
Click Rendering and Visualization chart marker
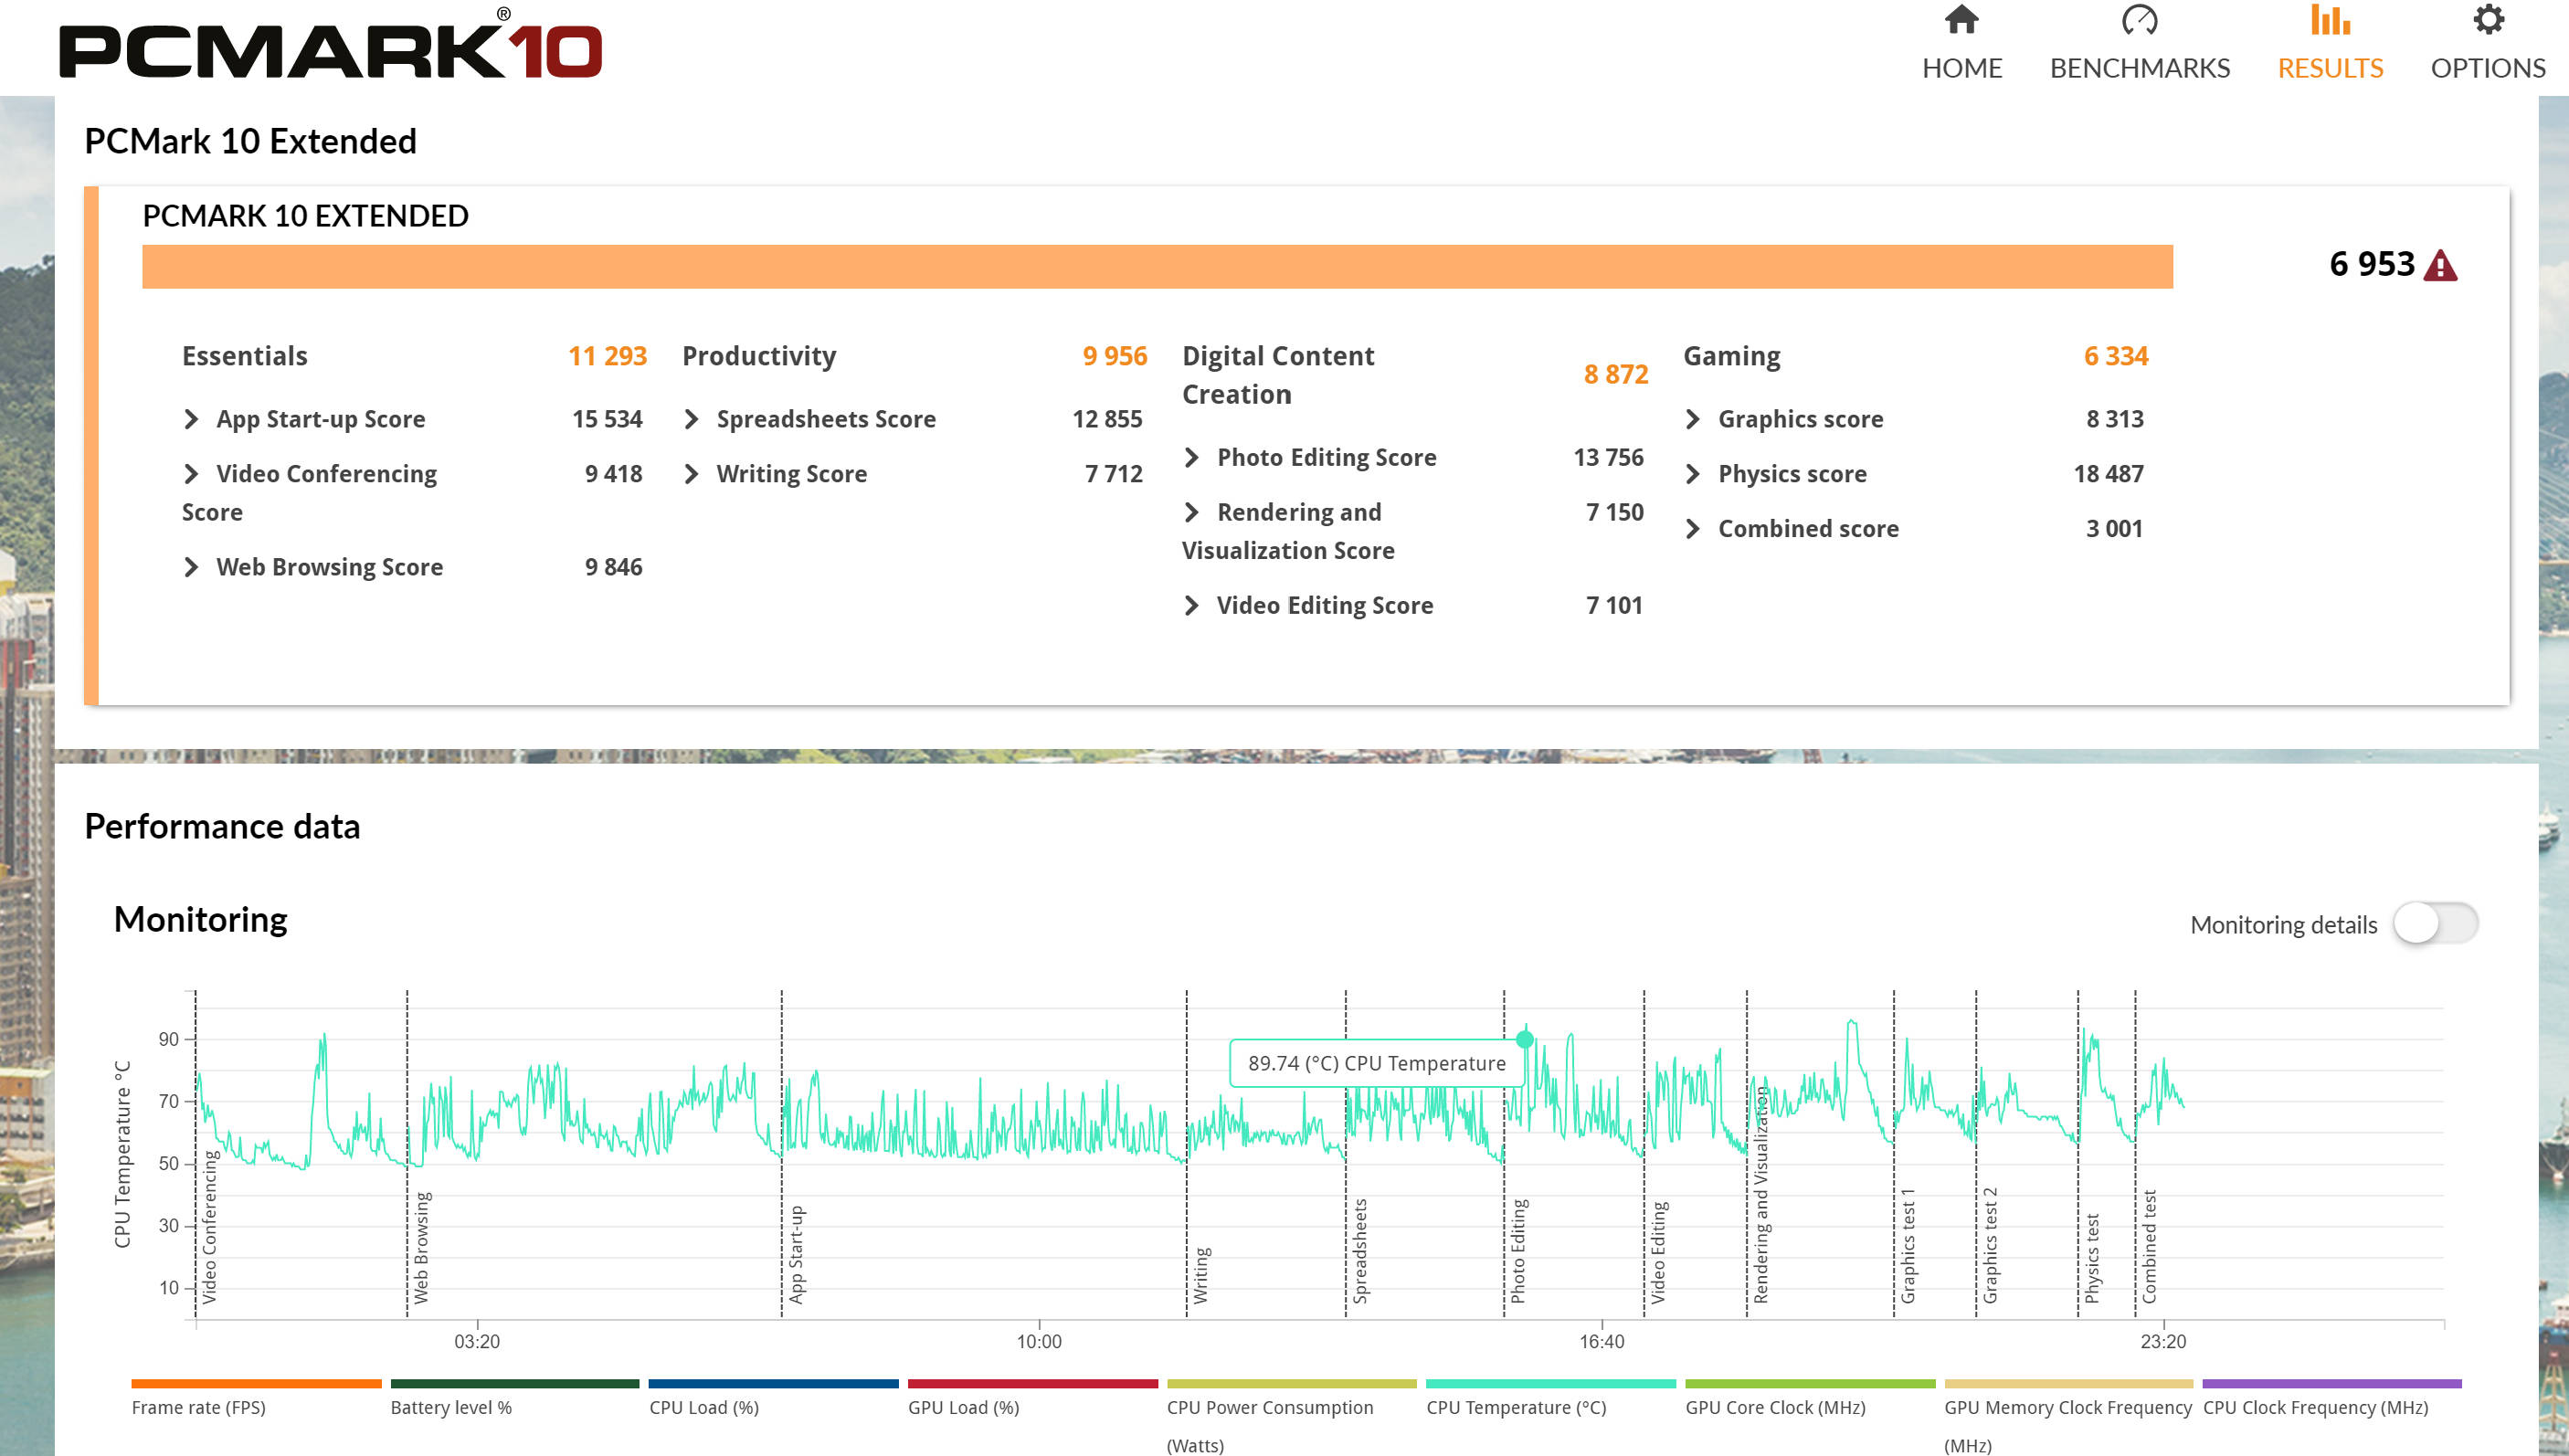click(1761, 1195)
